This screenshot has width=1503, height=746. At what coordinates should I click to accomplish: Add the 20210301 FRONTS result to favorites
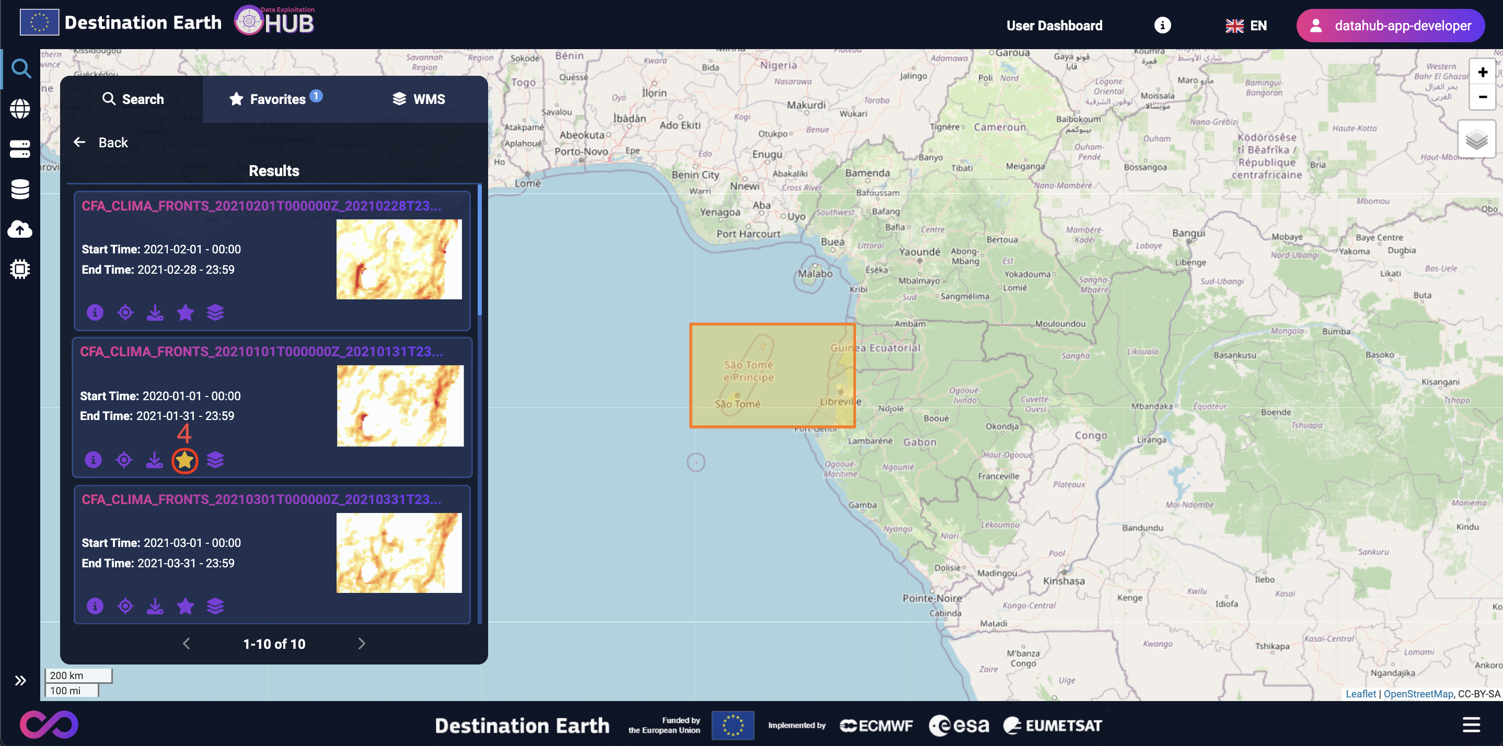click(186, 606)
